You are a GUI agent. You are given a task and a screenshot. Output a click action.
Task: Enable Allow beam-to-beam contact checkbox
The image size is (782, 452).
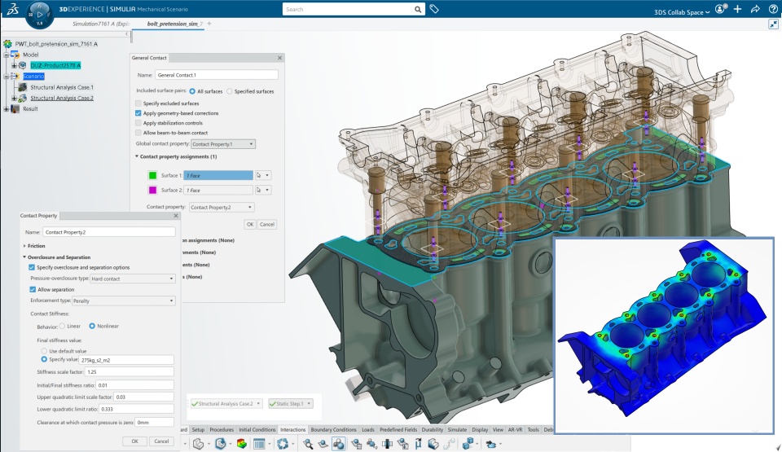click(x=138, y=133)
